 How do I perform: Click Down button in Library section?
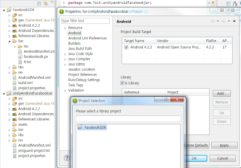tap(222, 121)
